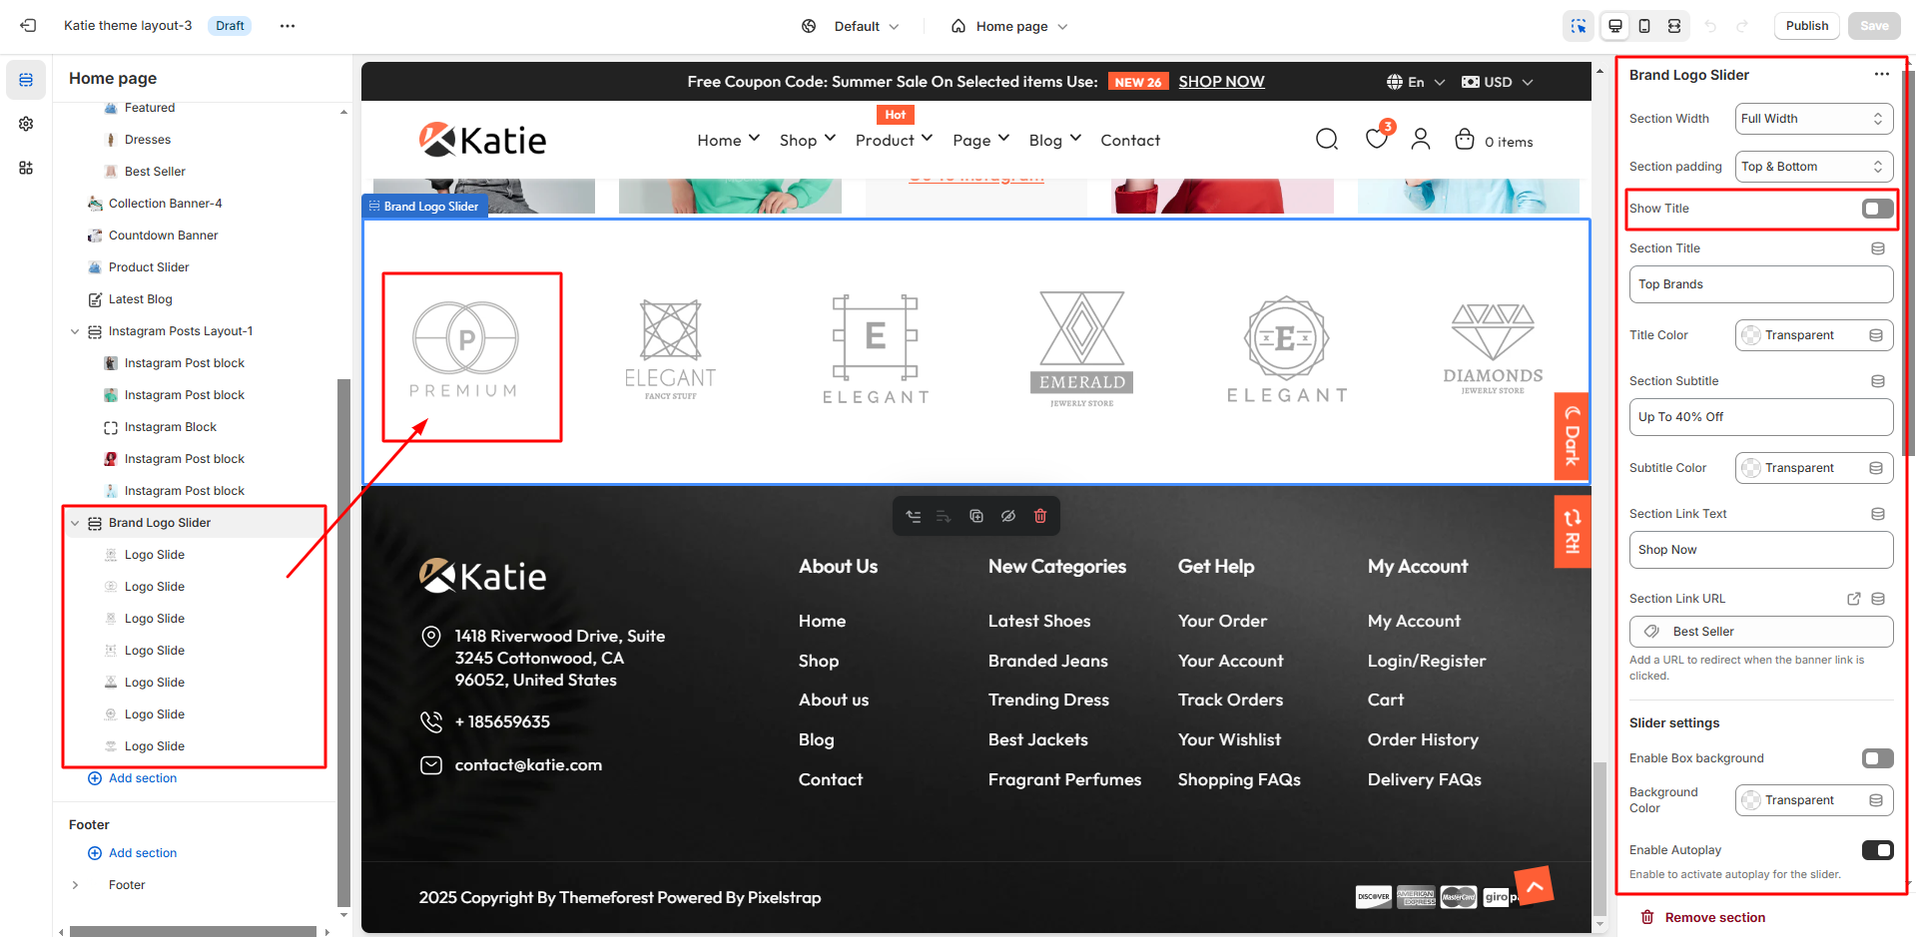Open the Section padding dropdown
This screenshot has width=1916, height=937.
pyautogui.click(x=1812, y=167)
